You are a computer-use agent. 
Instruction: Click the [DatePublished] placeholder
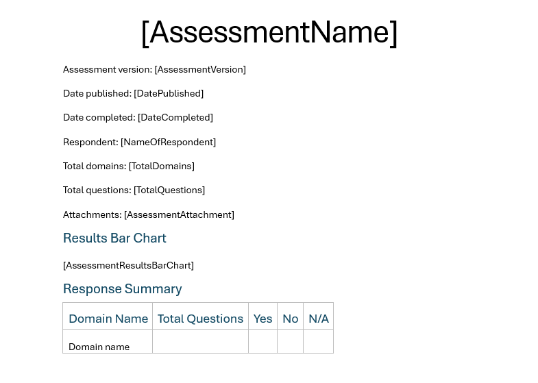pos(169,94)
